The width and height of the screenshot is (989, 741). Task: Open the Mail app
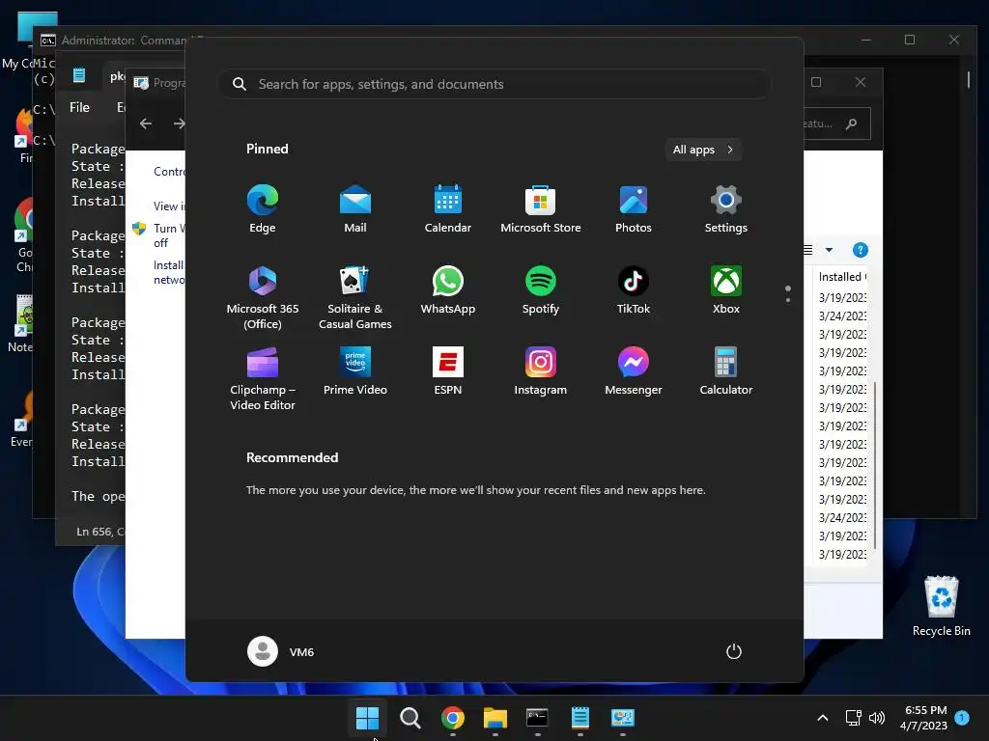coord(355,209)
